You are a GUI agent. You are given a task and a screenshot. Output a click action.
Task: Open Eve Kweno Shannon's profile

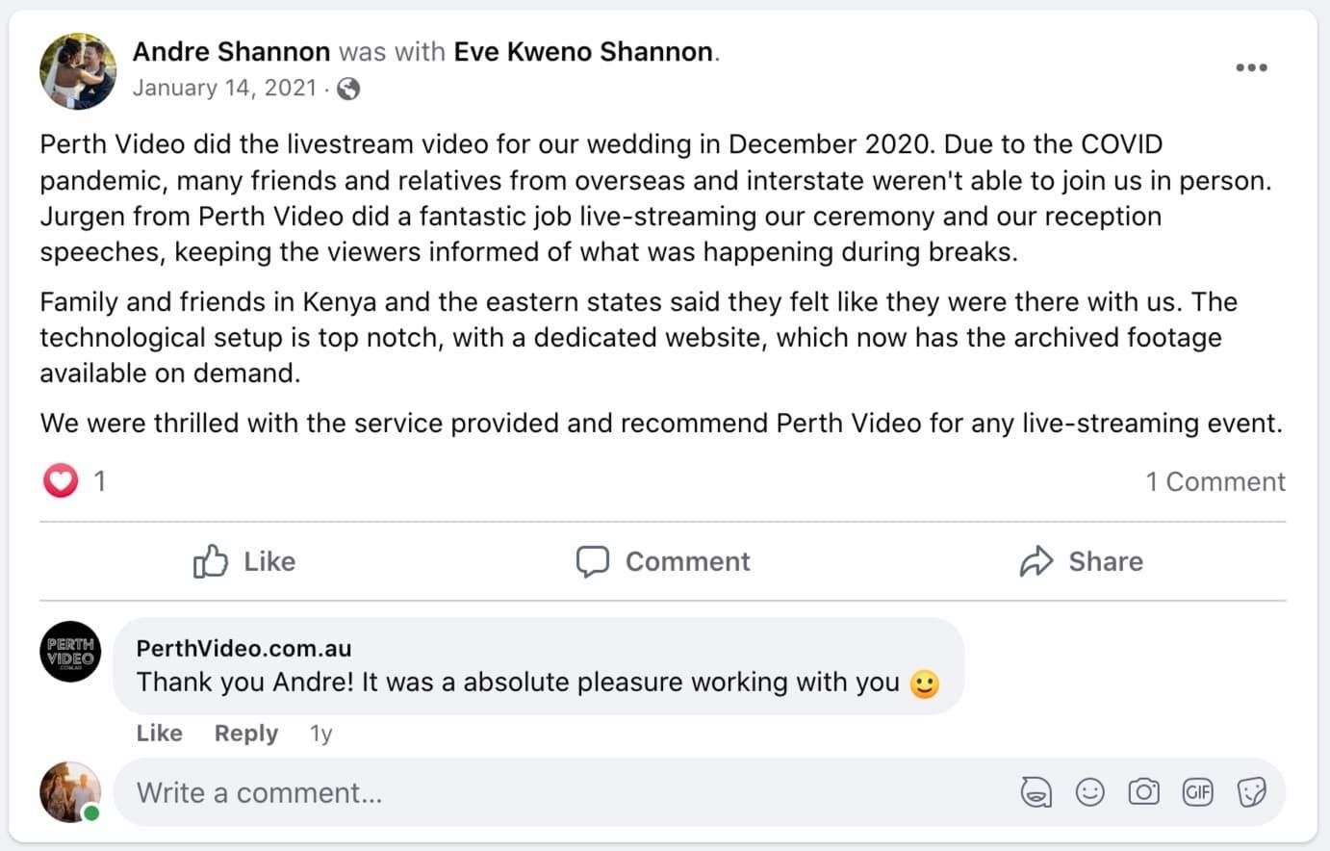[x=583, y=52]
